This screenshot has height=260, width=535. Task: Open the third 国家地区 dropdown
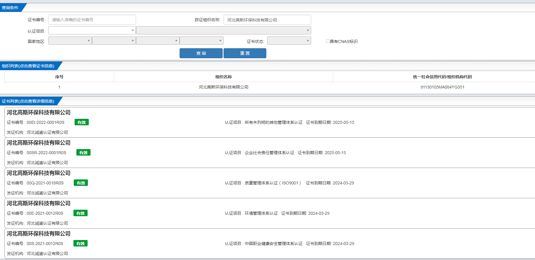(x=157, y=41)
